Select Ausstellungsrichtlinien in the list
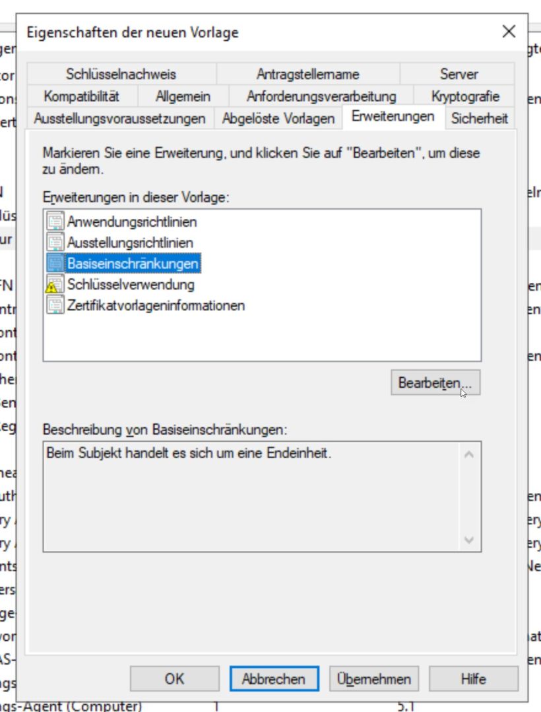Viewport: 541px width, 712px height. 131,243
